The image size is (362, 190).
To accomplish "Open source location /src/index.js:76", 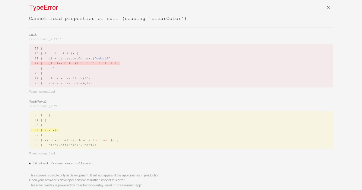I will click(43, 106).
